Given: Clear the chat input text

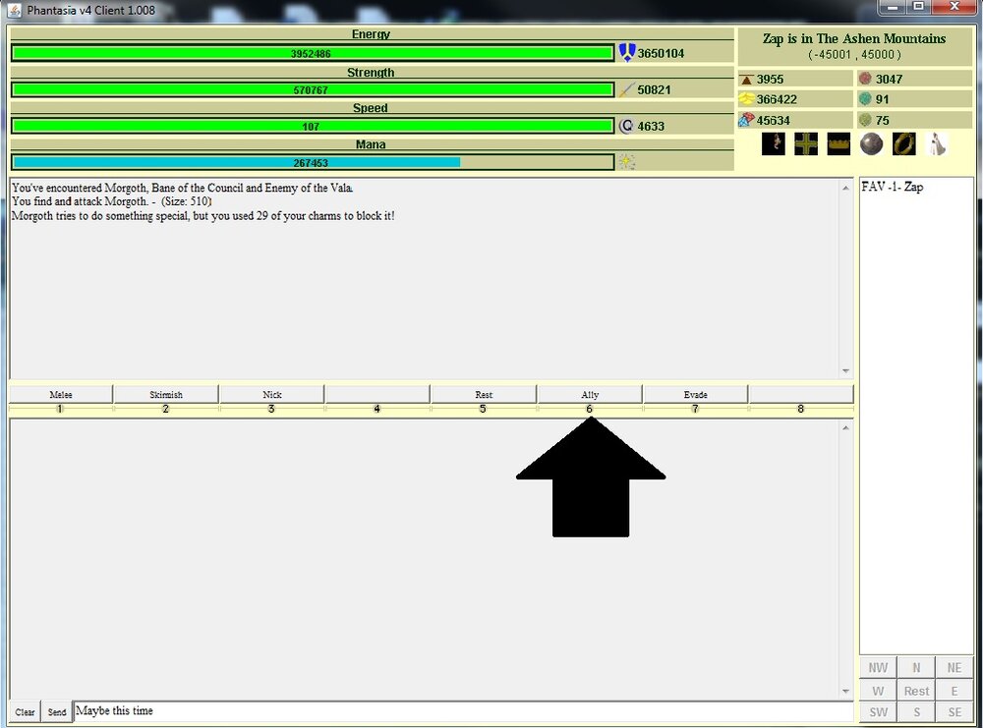Looking at the screenshot, I should click(25, 712).
